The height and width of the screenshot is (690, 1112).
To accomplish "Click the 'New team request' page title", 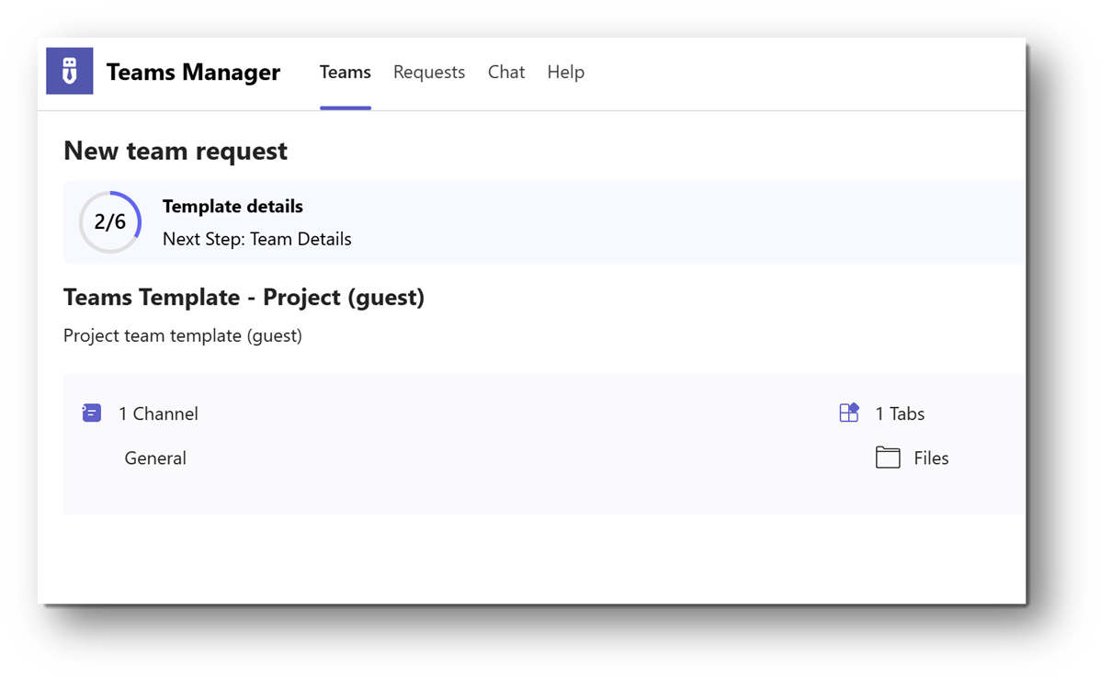I will point(175,150).
